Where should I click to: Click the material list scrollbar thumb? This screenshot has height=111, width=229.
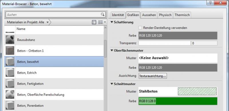pos(105,49)
